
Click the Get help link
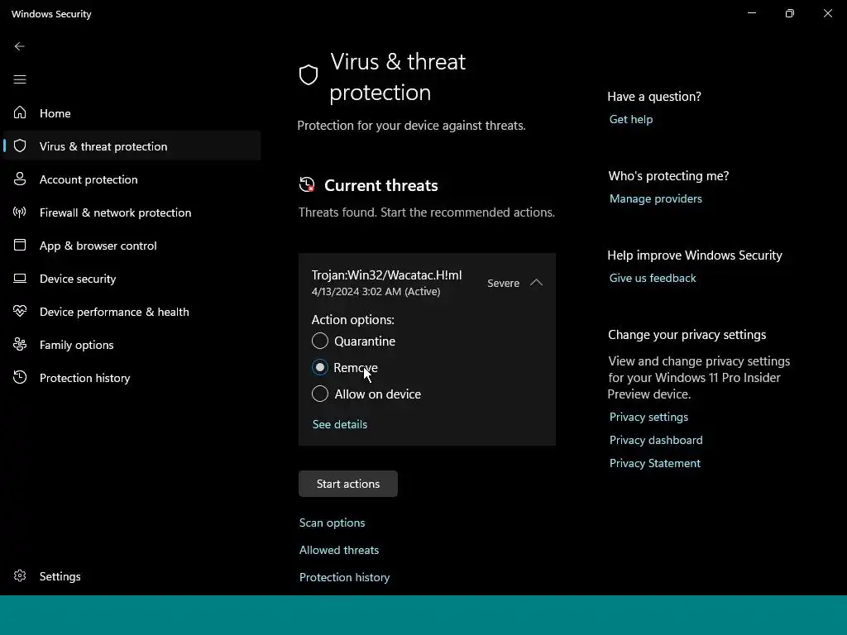pos(631,119)
